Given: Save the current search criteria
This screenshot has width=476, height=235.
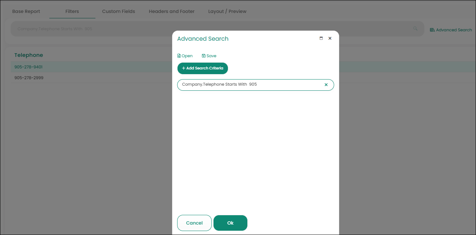Looking at the screenshot, I should pos(209,56).
